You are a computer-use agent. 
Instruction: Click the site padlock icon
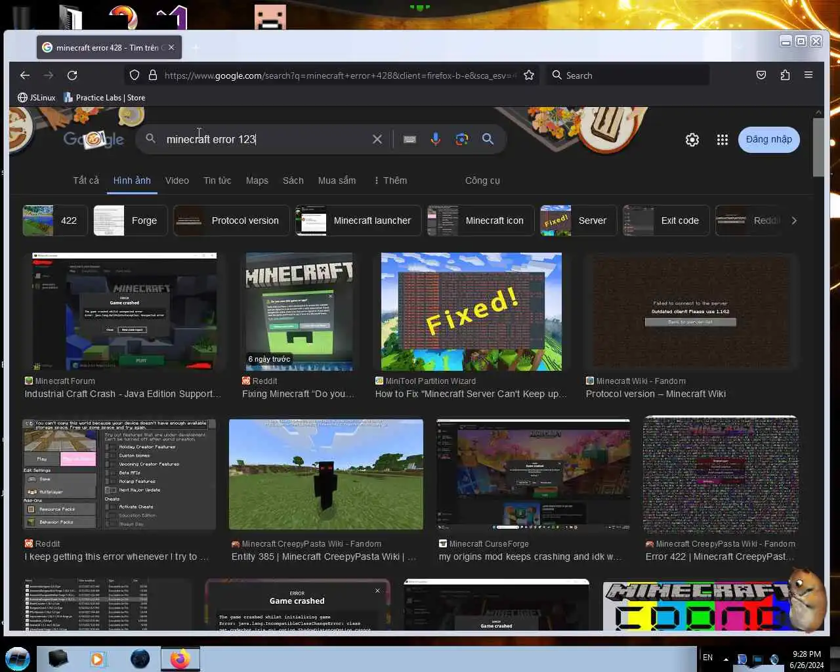(153, 75)
